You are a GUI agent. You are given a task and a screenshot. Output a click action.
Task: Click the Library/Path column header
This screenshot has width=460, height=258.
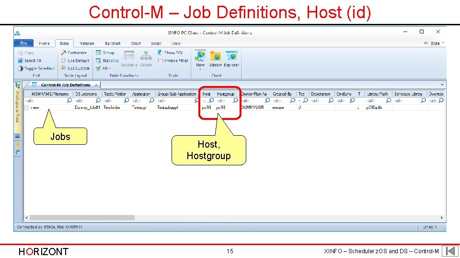pos(378,94)
